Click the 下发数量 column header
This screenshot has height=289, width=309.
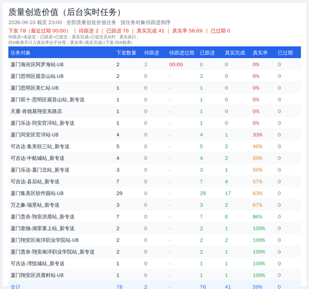pos(126,53)
